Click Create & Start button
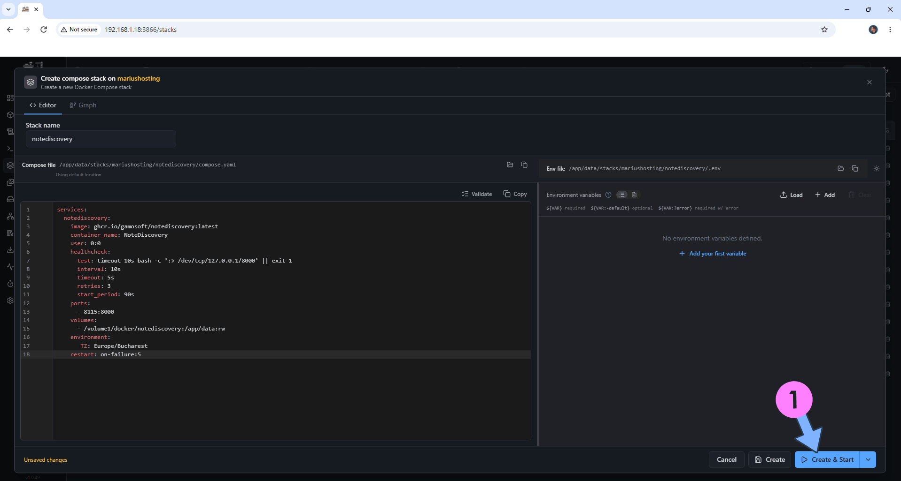Screen dimensions: 901x481 (x=827, y=459)
